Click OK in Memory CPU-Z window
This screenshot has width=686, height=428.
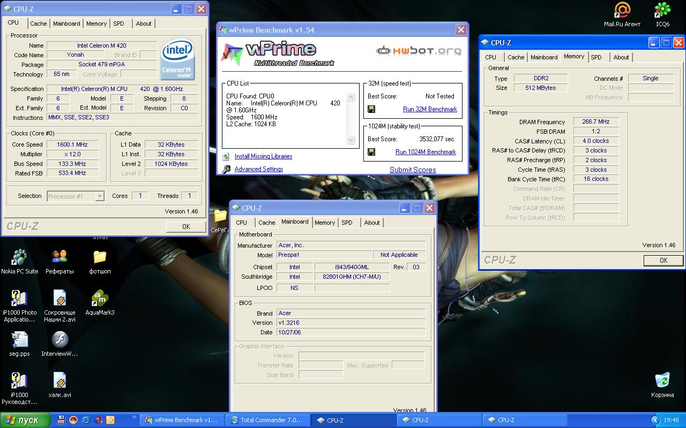tap(663, 261)
